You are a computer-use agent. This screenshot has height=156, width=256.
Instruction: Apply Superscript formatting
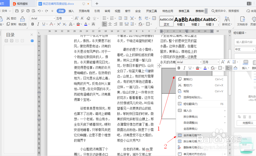59,24
